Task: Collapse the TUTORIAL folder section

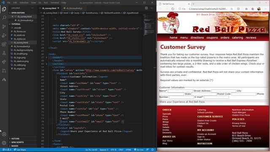Action: pos(16,24)
